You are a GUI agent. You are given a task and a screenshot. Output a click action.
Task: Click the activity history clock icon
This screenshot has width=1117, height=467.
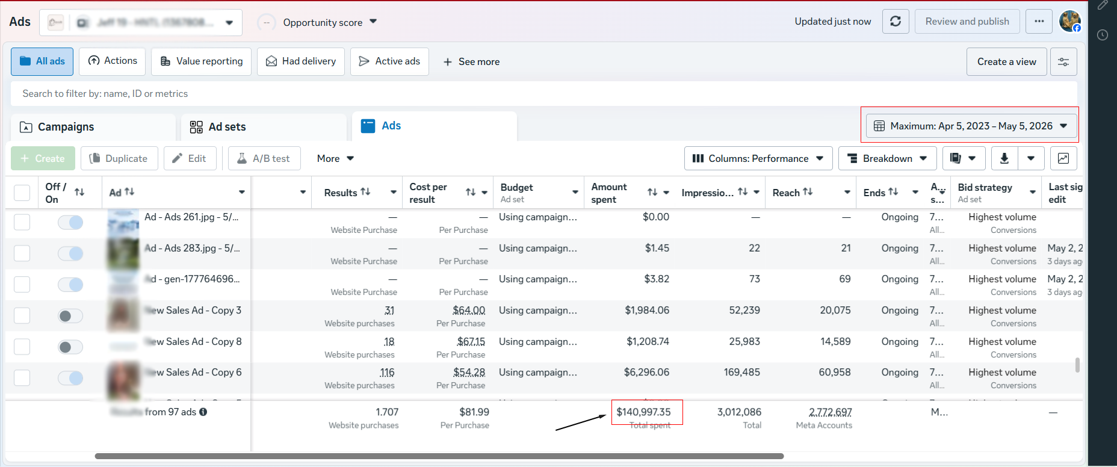click(x=1103, y=35)
